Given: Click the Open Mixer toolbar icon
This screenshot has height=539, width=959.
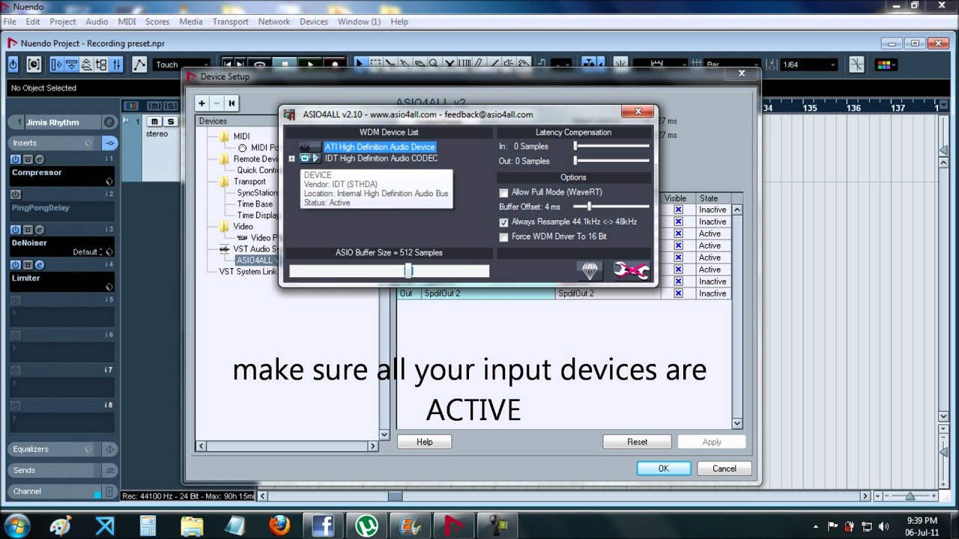Looking at the screenshot, I should tap(116, 65).
